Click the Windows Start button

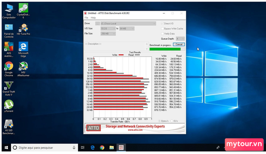coord(6,148)
